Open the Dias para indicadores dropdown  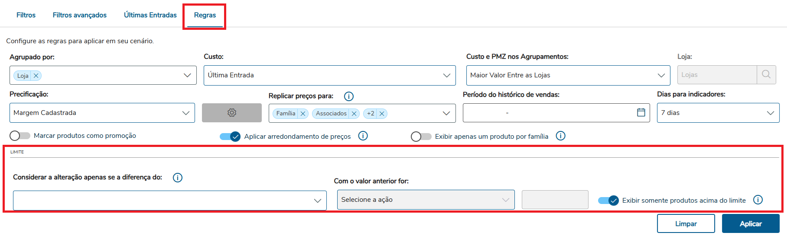[x=718, y=113]
